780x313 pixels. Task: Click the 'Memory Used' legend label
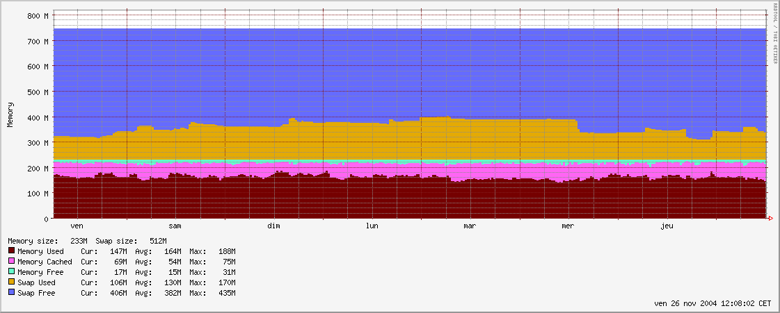click(40, 251)
